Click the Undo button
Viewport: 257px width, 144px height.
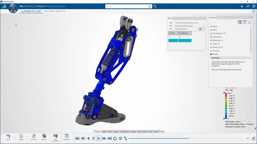(8, 137)
